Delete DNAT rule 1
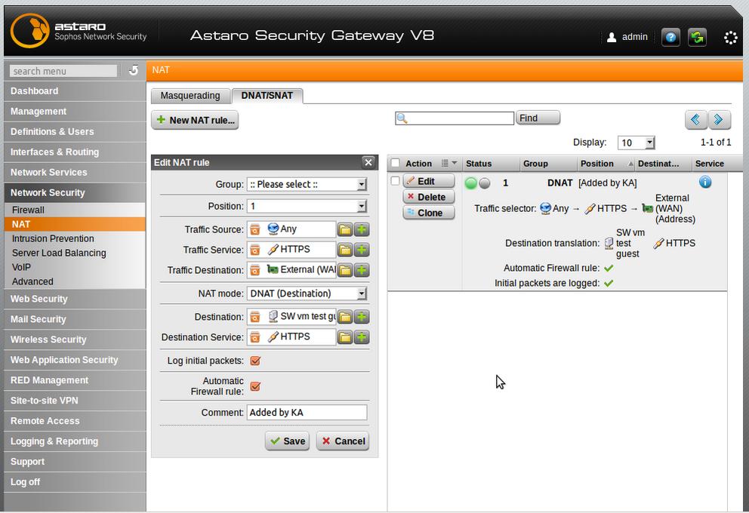This screenshot has height=513, width=749. (428, 197)
